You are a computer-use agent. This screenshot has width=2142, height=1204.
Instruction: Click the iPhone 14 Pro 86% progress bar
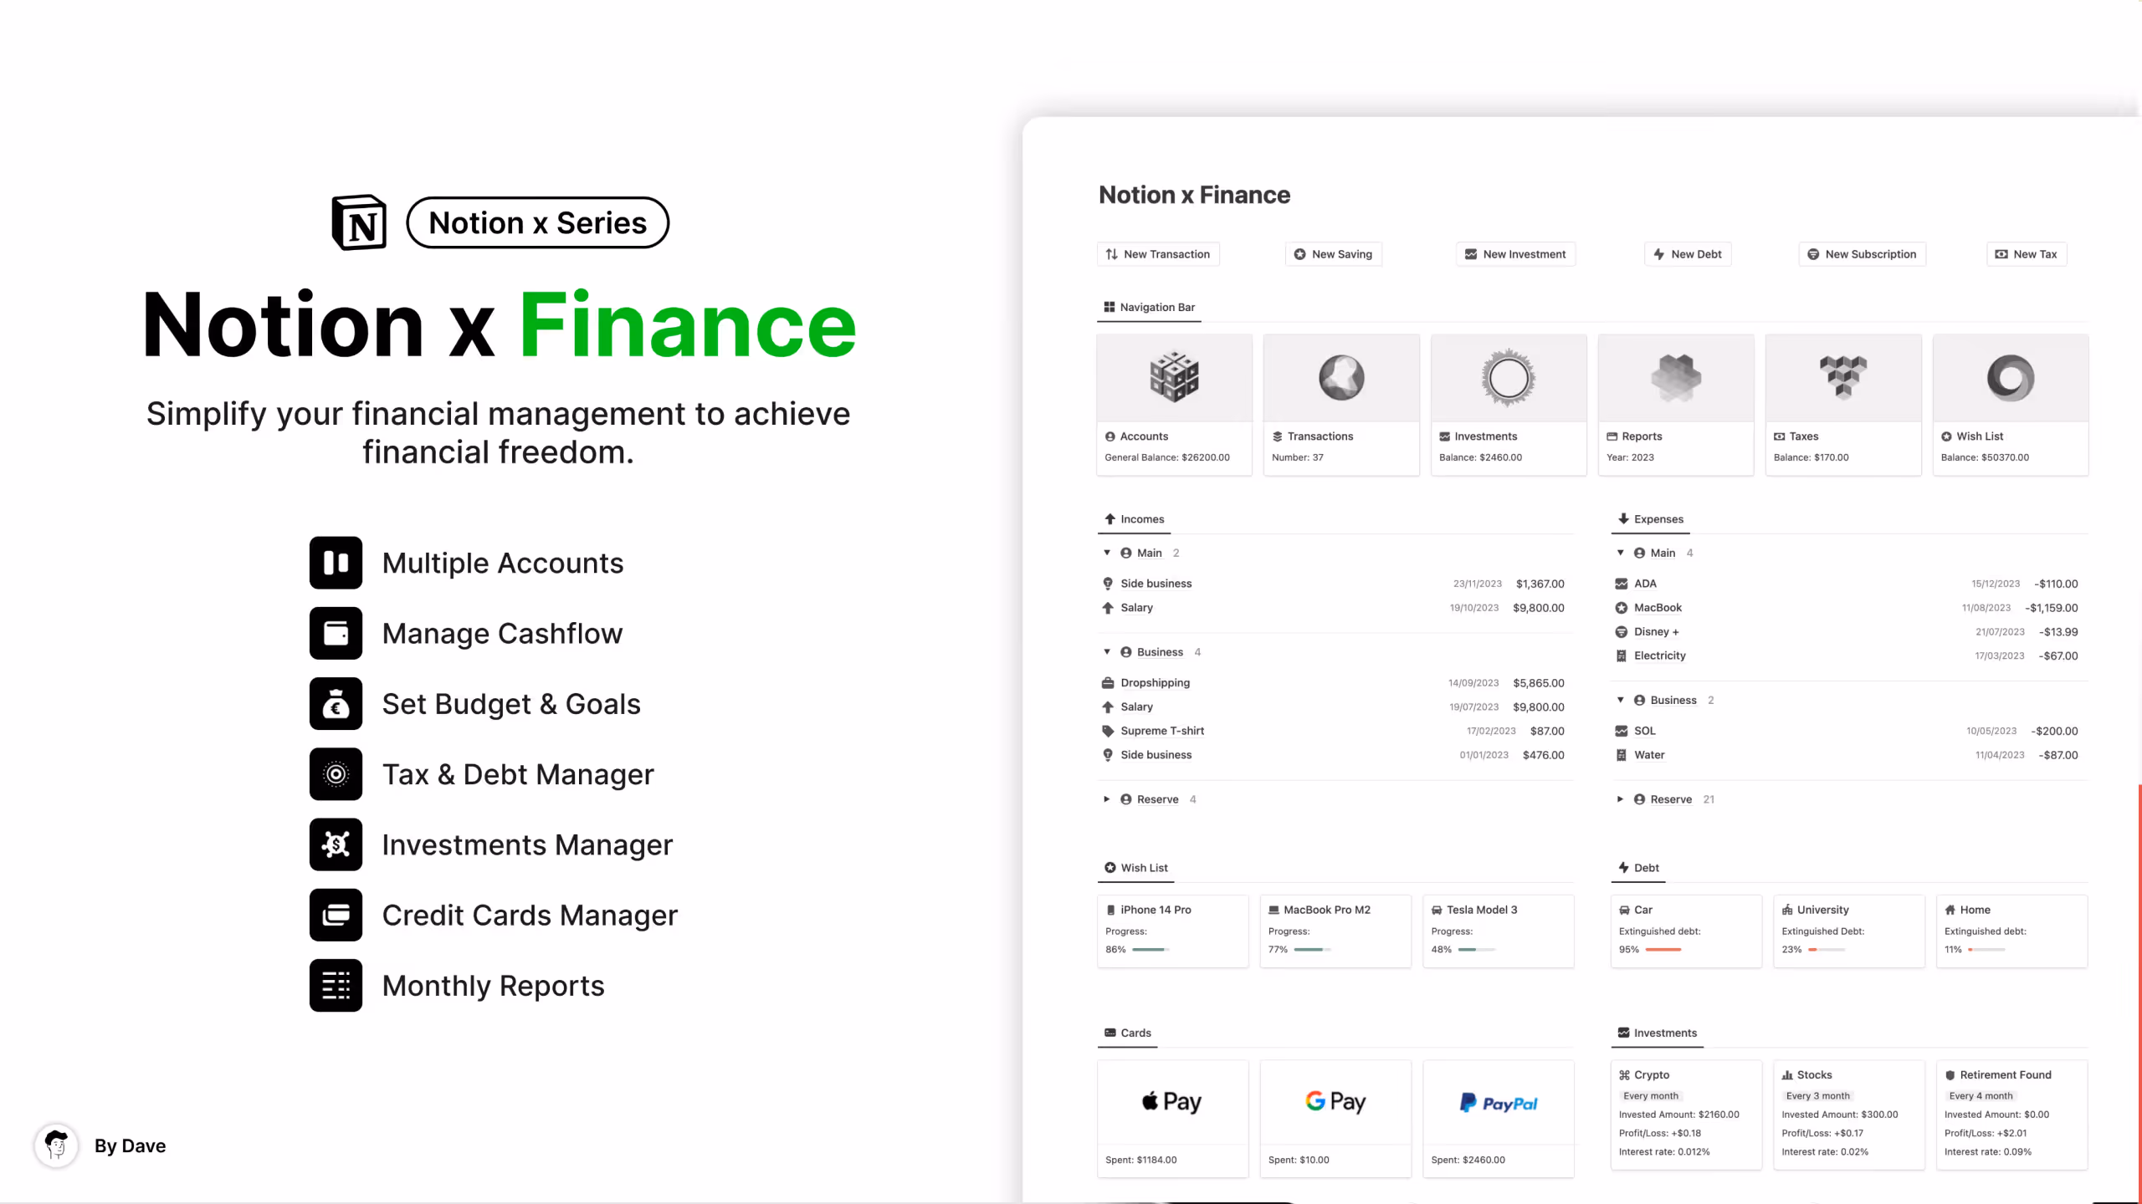[x=1150, y=950]
